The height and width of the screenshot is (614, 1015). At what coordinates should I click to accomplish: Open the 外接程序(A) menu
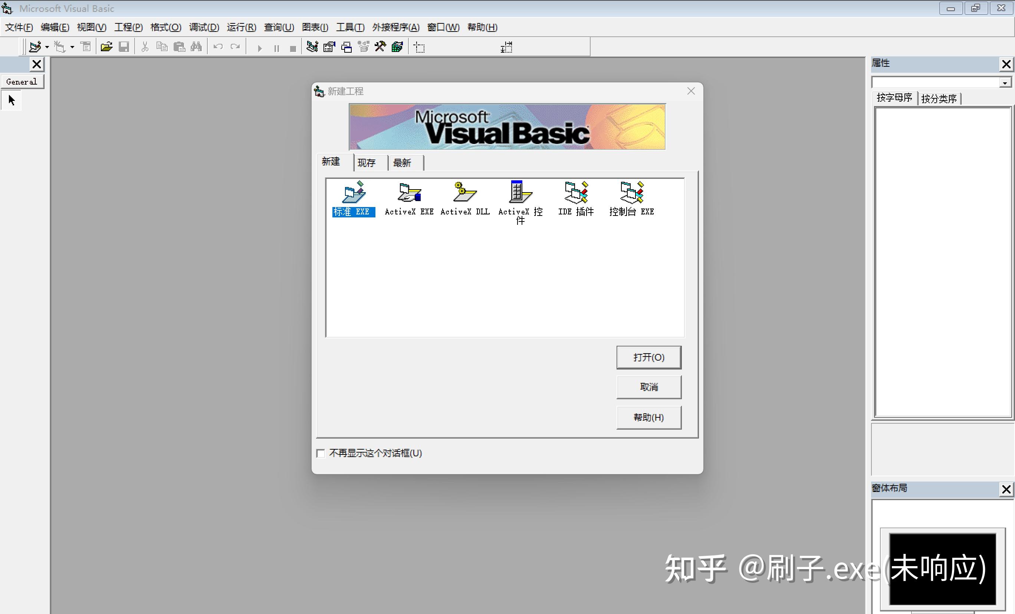(396, 27)
